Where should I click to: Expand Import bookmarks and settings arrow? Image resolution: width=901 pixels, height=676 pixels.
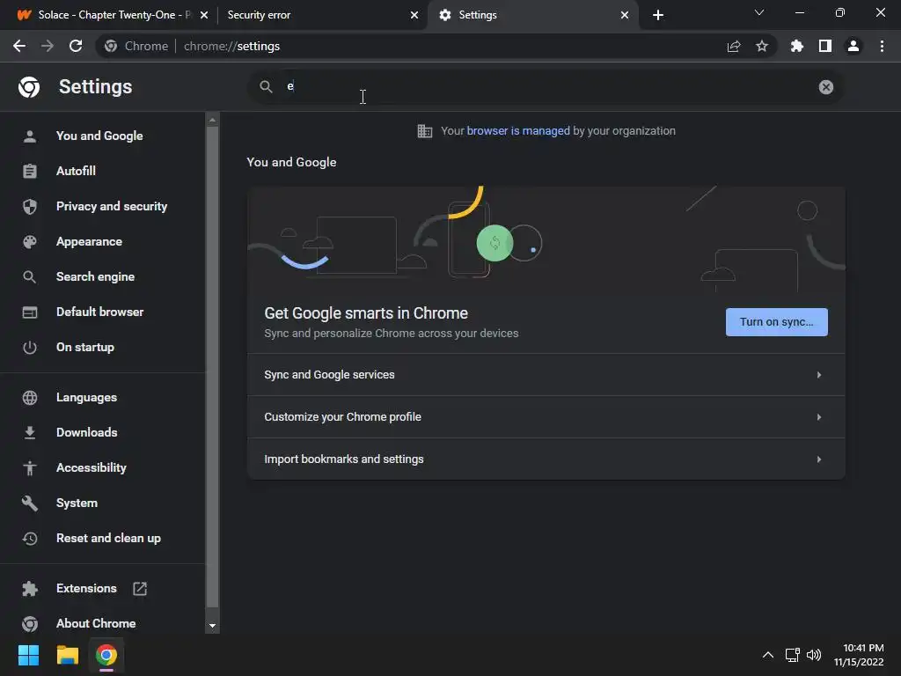[x=819, y=459]
